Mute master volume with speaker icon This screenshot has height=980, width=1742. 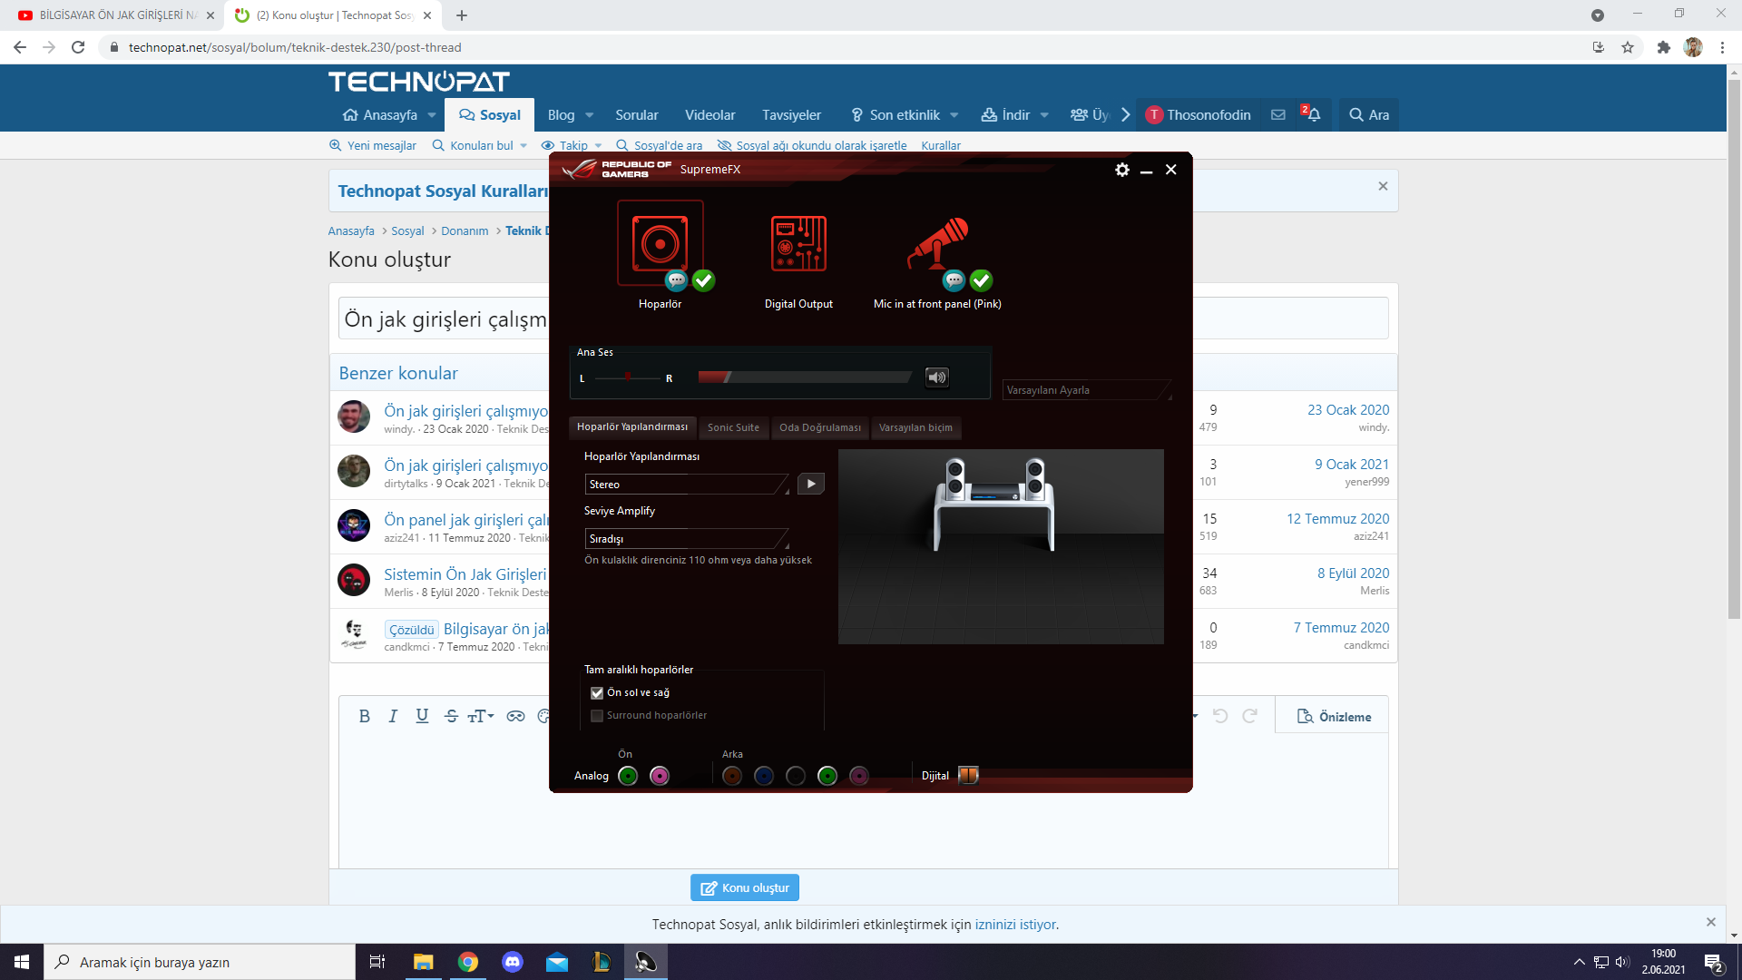pyautogui.click(x=936, y=377)
